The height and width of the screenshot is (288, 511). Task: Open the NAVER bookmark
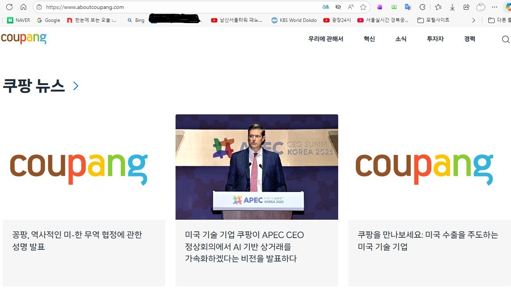(x=18, y=20)
